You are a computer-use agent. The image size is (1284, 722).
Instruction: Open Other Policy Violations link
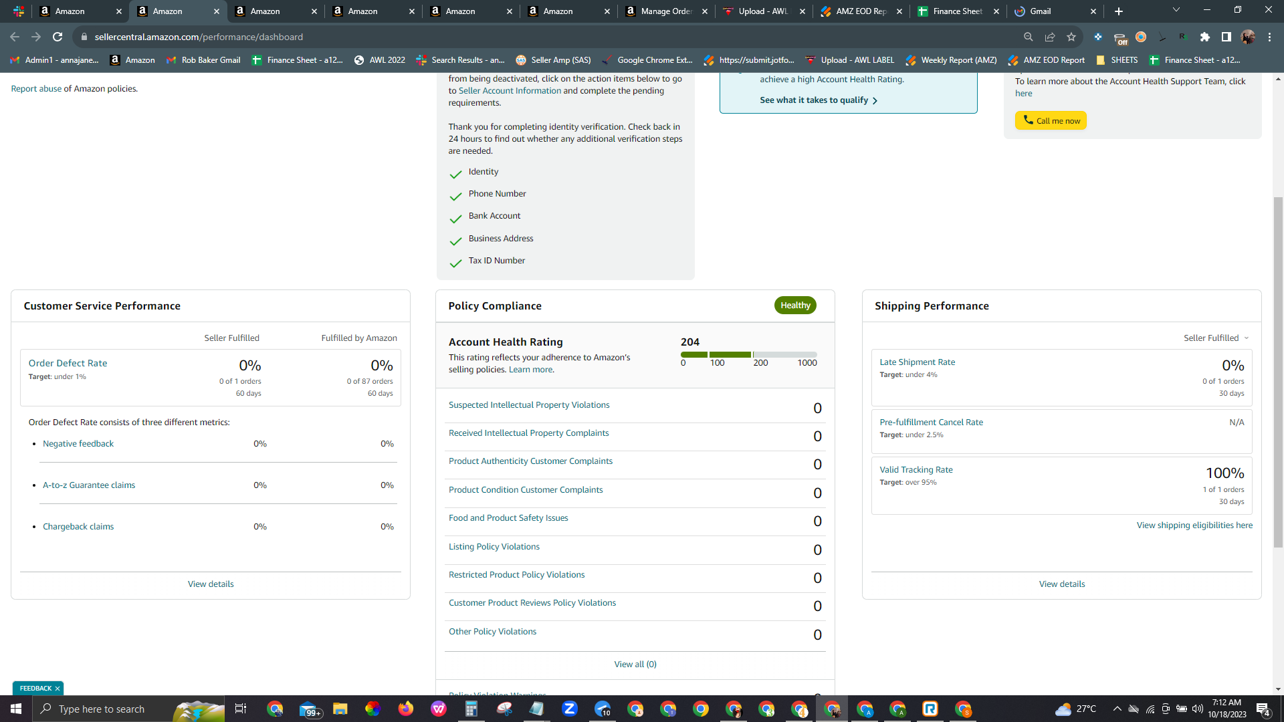pyautogui.click(x=492, y=632)
